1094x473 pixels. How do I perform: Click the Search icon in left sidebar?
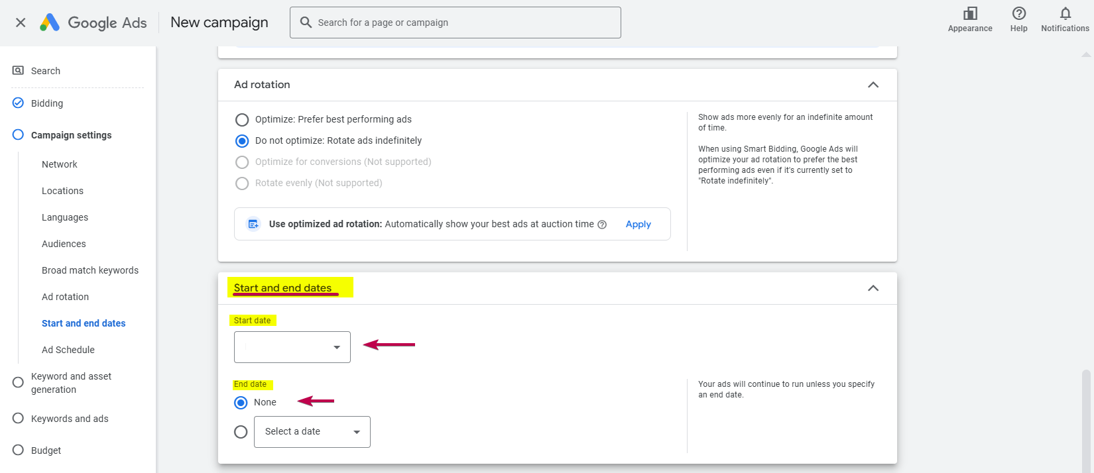tap(19, 70)
